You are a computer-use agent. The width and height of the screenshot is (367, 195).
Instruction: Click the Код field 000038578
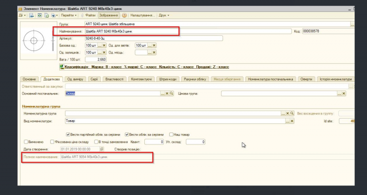(328, 31)
